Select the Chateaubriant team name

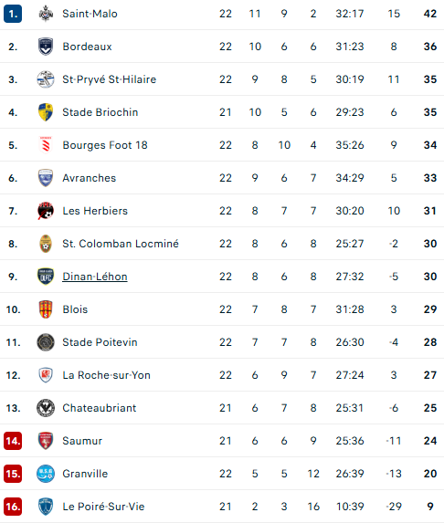(100, 408)
